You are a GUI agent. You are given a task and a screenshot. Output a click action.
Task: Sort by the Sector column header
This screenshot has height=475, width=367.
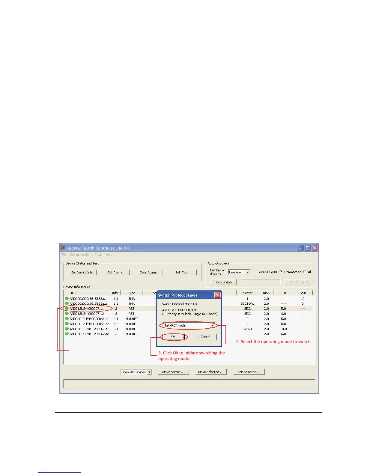(248, 293)
